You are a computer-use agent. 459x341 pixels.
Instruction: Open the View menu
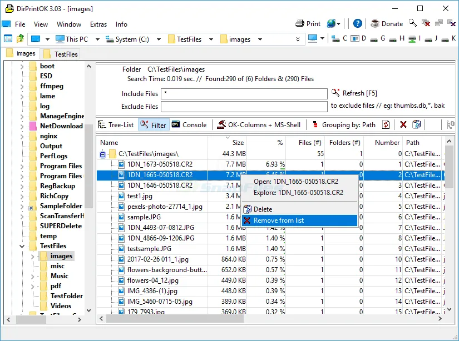[x=41, y=24]
